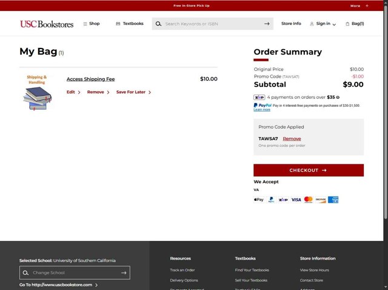The image size is (388, 290).
Task: Click the American Express icon
Action: (x=333, y=200)
